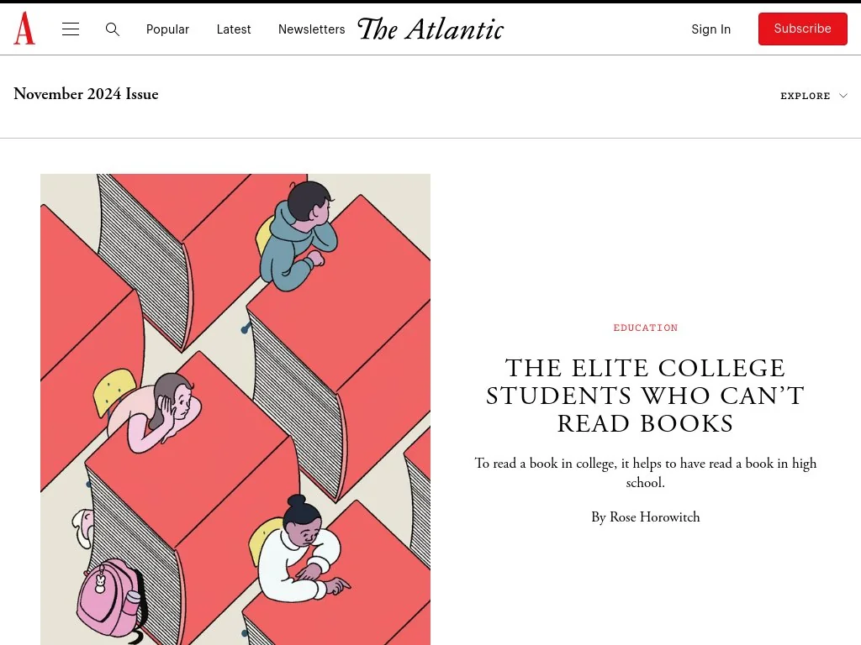Click the article subtitle about reading in college
Image resolution: width=861 pixels, height=645 pixels.
pyautogui.click(x=646, y=473)
